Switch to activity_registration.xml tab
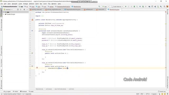The image size is (169, 95). (54, 9)
